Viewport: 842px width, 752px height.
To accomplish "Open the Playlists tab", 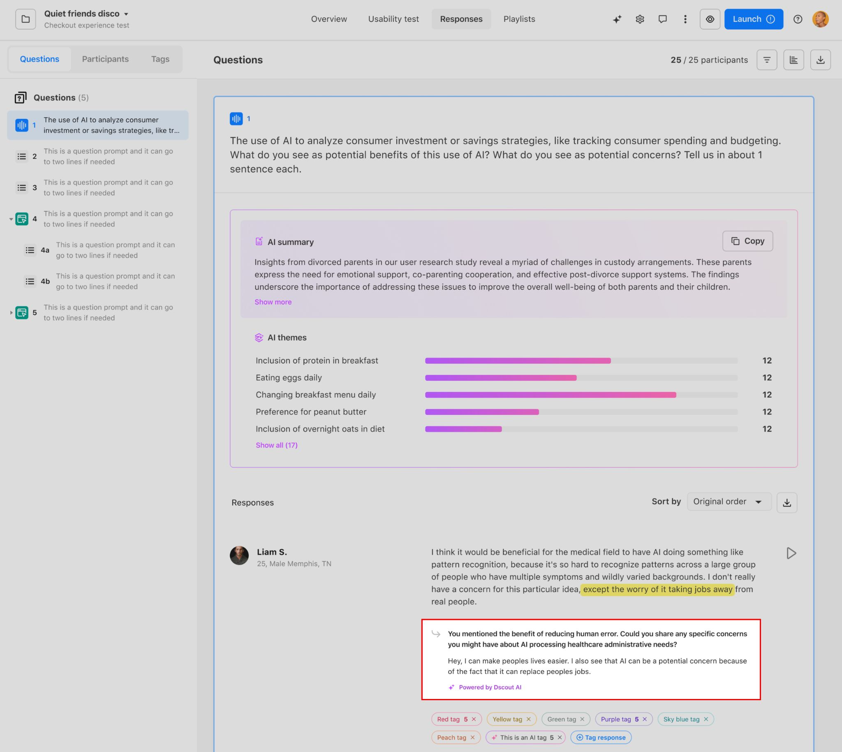I will click(519, 19).
